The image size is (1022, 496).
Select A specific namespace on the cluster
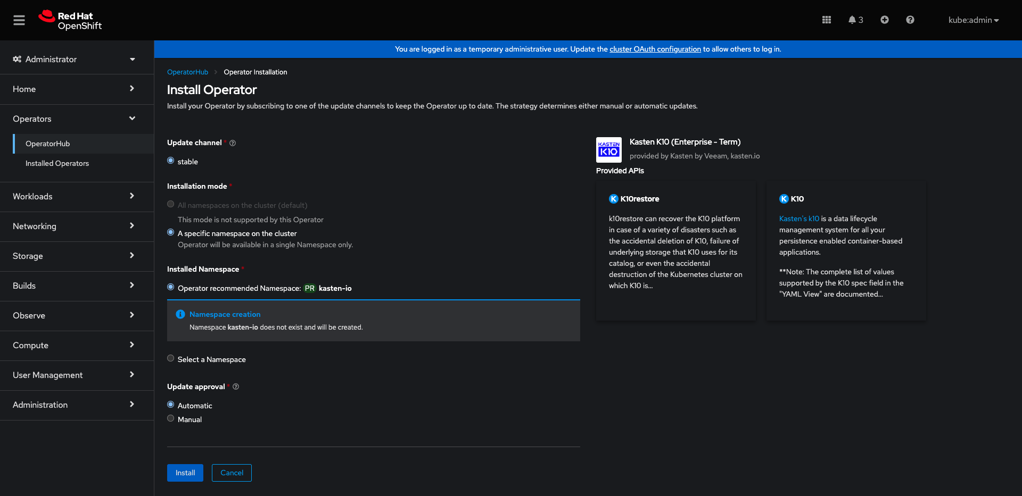(x=171, y=232)
